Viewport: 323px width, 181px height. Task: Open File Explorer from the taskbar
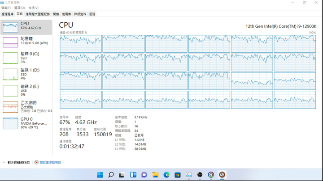pyautogui.click(x=155, y=175)
